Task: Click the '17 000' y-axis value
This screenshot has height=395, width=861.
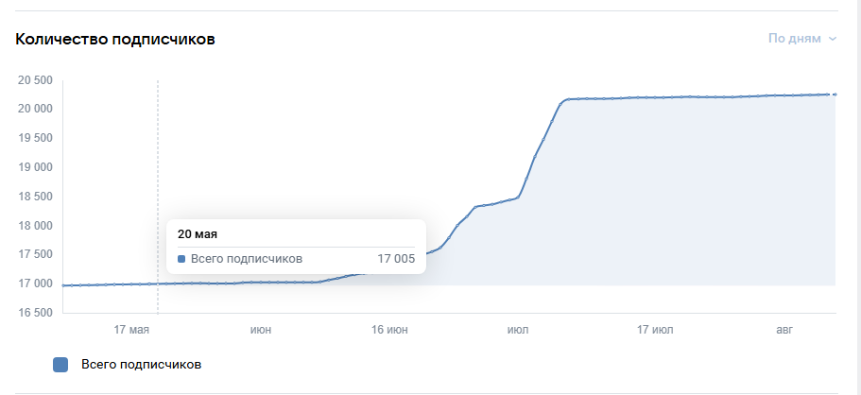Action: click(35, 284)
